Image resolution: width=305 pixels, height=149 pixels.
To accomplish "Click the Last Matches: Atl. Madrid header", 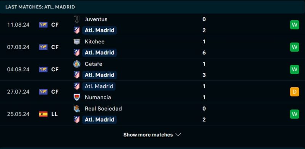I will [40, 7].
